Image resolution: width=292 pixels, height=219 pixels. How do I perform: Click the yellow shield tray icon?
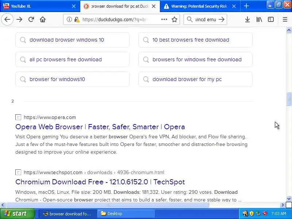point(251,214)
